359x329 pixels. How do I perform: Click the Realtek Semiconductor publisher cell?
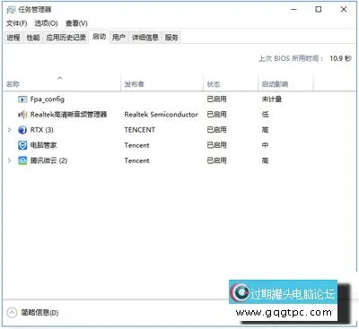(x=161, y=115)
